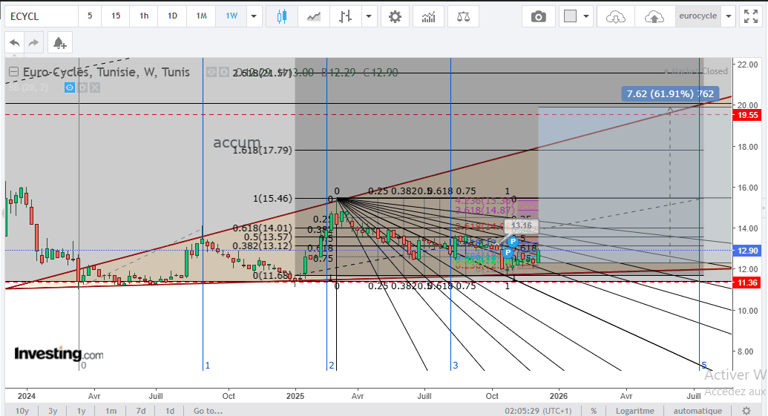Undo the last chart action
768x416 pixels.
15,43
